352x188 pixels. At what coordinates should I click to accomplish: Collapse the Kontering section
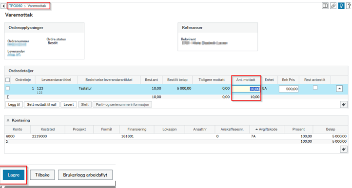pos(8,120)
